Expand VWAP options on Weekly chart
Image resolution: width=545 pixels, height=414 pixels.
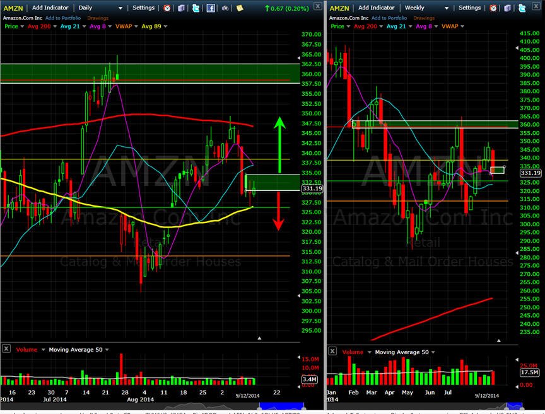pos(462,26)
